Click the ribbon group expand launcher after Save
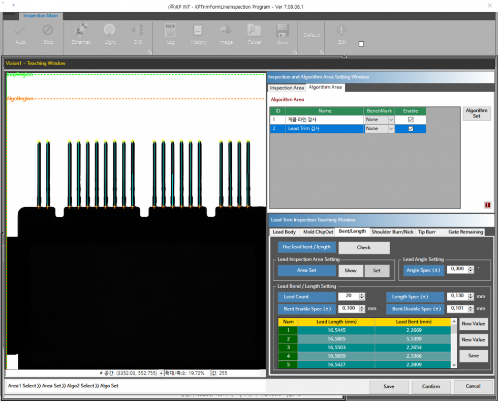The width and height of the screenshot is (498, 401). point(295,52)
